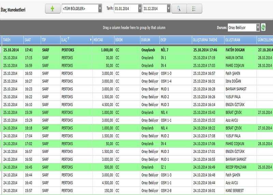Open the İLAÇ column dropdown arrow
Screen dimensions: 273x195
click(x=90, y=40)
